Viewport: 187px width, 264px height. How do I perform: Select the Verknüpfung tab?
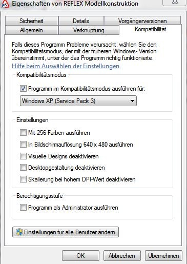[89, 30]
